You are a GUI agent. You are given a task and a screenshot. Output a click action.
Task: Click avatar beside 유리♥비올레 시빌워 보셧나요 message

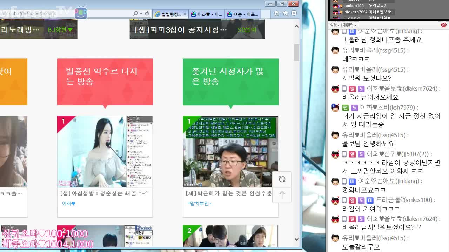(x=335, y=70)
